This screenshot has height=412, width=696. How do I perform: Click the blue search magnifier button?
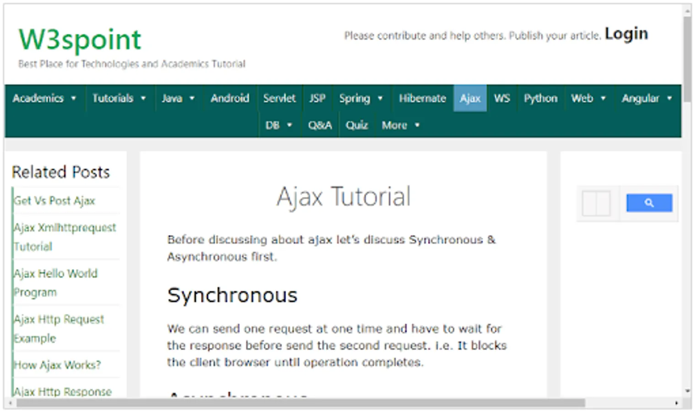coord(649,203)
